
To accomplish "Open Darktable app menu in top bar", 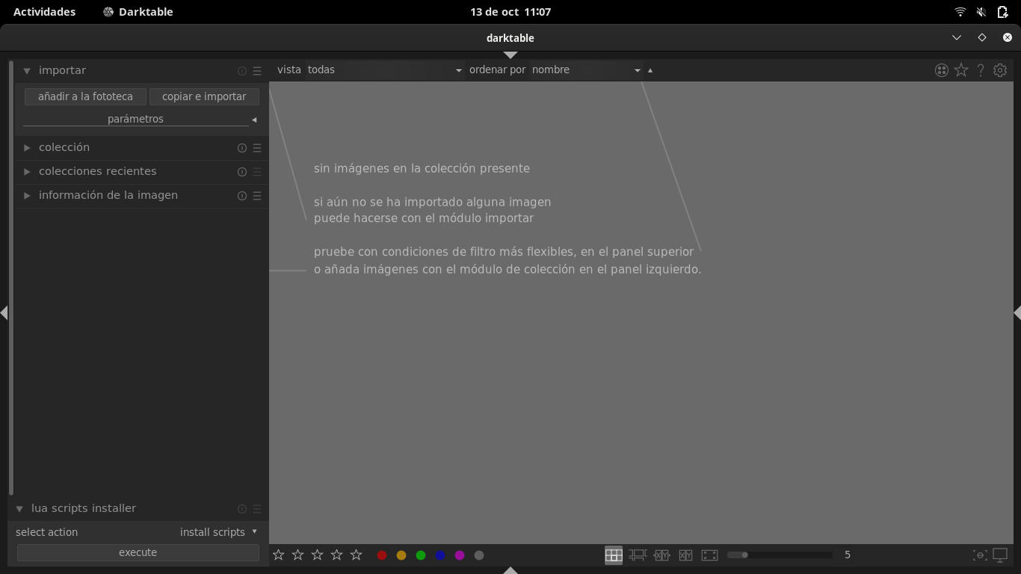I will 138,12.
